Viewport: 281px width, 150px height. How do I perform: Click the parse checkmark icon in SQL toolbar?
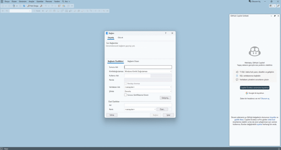click(x=47, y=11)
